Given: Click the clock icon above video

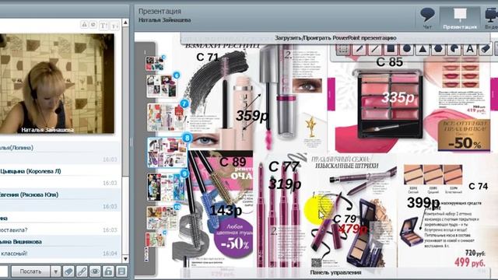Looking at the screenshot, I should tap(93, 24).
